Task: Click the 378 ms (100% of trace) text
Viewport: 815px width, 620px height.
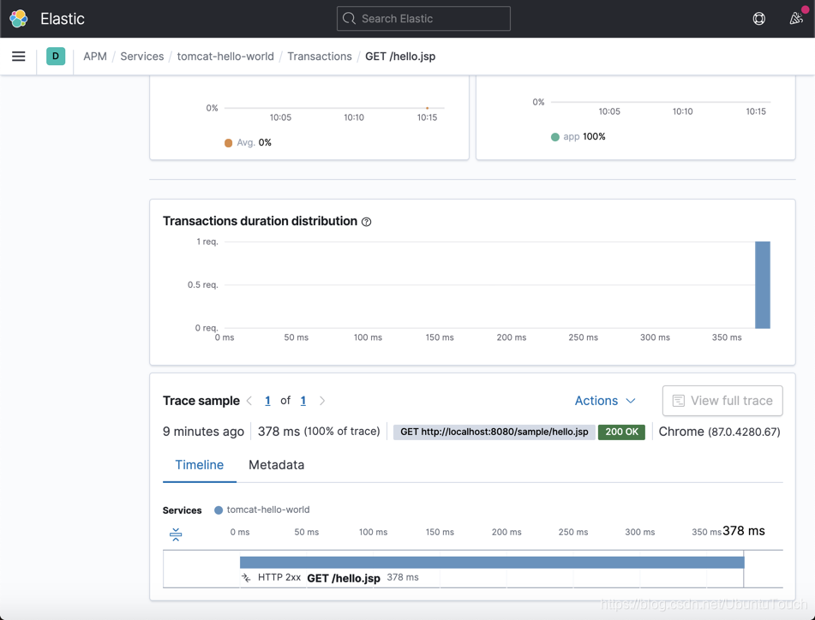Action: tap(319, 432)
